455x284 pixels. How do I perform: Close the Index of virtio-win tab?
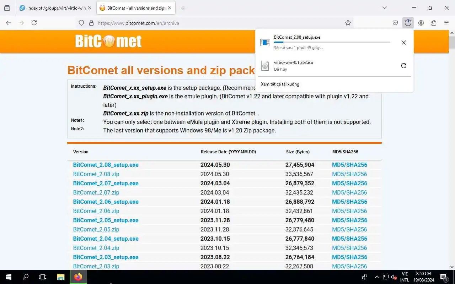(89, 8)
